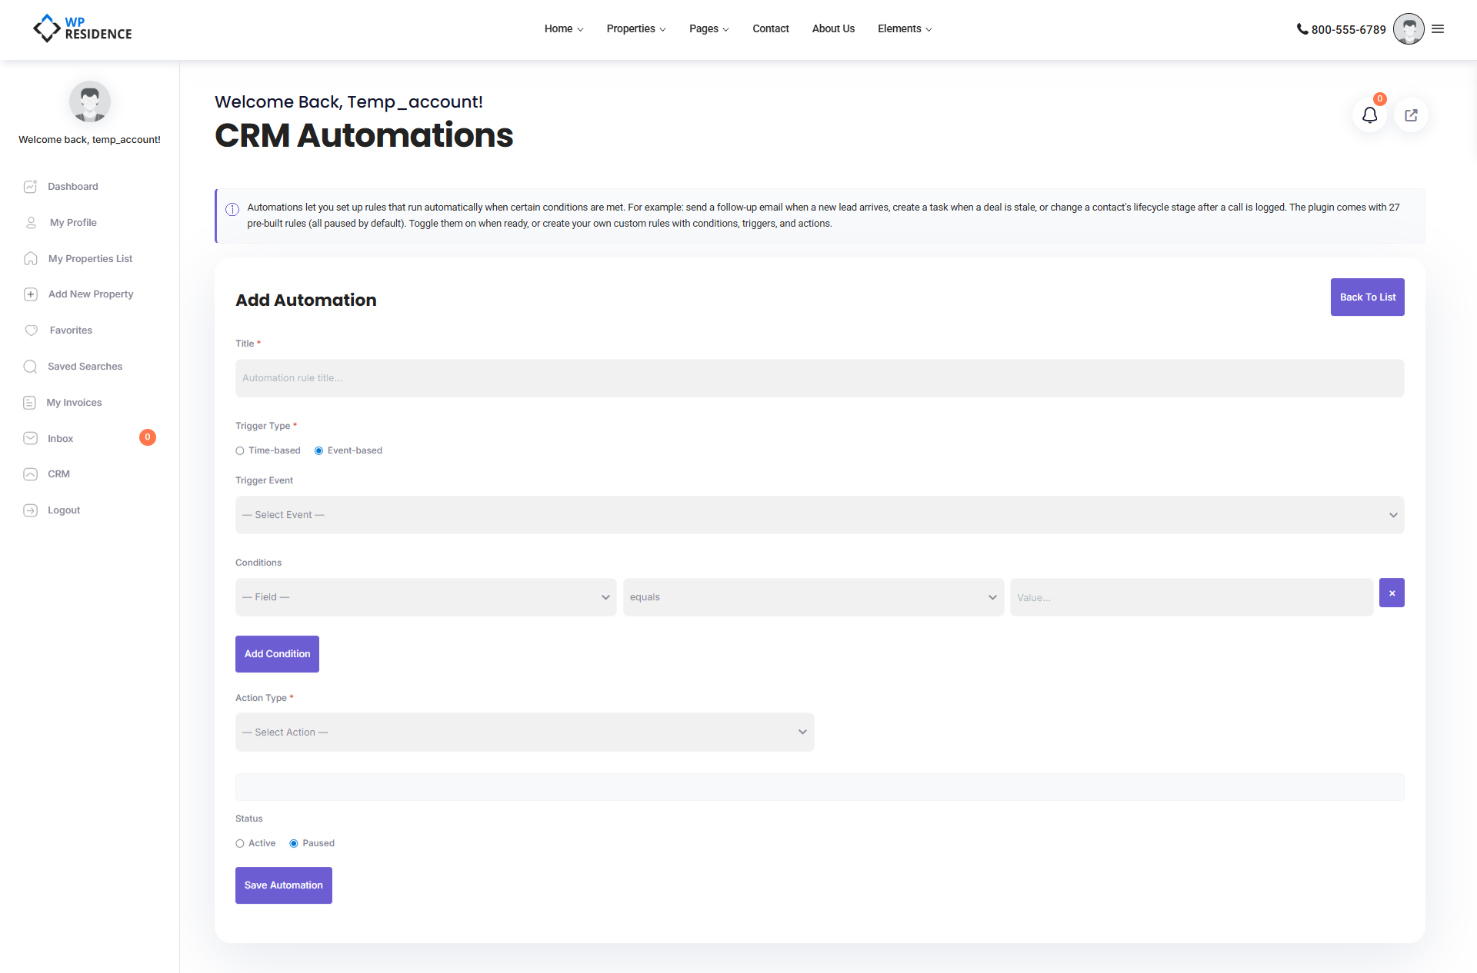This screenshot has height=973, width=1477.
Task: Select the Time-based trigger type
Action: pos(240,451)
